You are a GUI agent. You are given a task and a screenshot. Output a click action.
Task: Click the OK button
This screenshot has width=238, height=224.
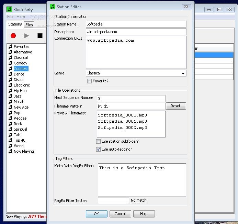(97, 214)
